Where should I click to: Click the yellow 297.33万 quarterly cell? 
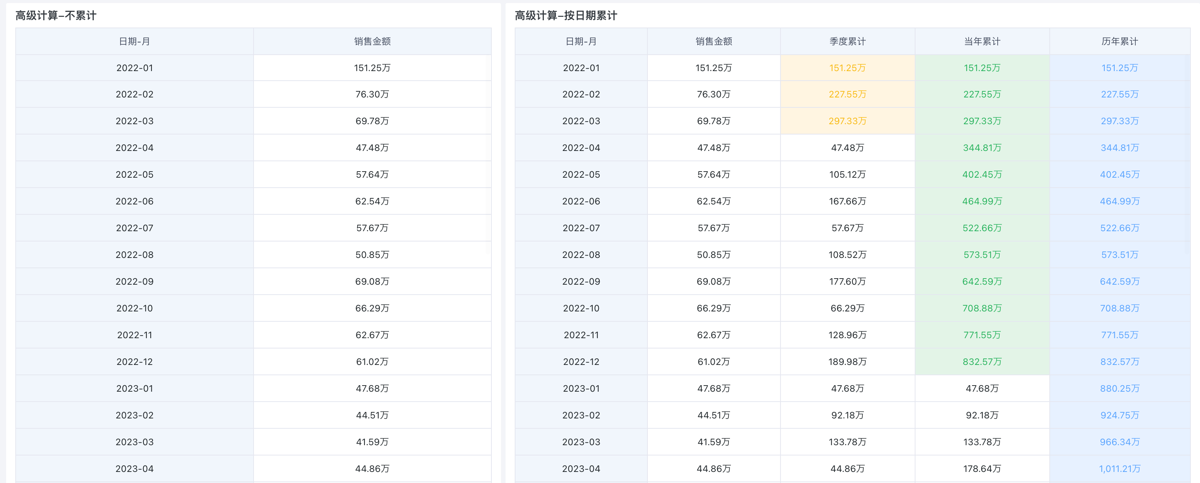[847, 121]
